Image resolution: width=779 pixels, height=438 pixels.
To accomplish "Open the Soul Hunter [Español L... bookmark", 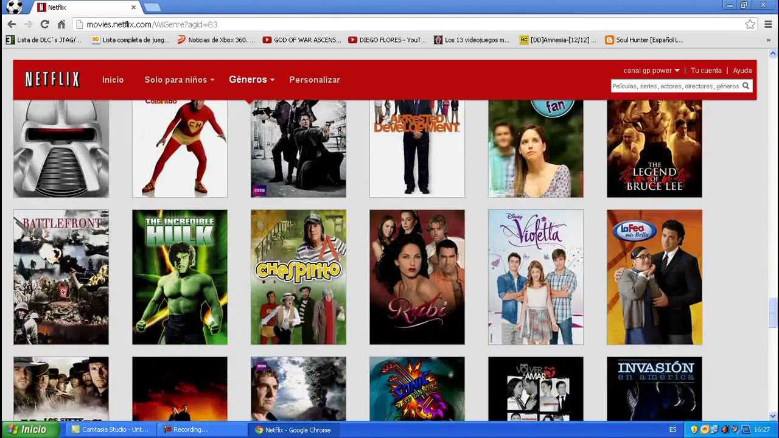I will 644,40.
